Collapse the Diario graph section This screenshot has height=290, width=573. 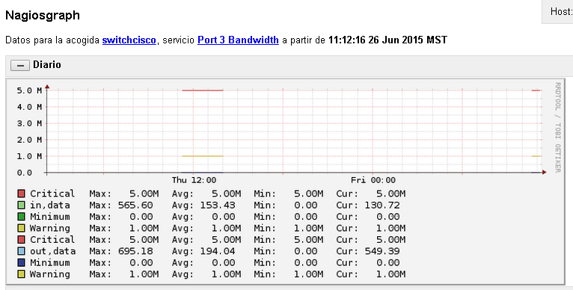tap(20, 65)
